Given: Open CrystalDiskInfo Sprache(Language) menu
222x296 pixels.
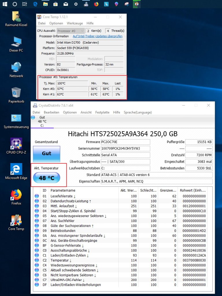Looking at the screenshot, I should (138, 112).
